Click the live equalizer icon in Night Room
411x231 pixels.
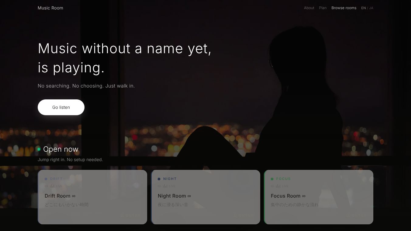pyautogui.click(x=165, y=186)
